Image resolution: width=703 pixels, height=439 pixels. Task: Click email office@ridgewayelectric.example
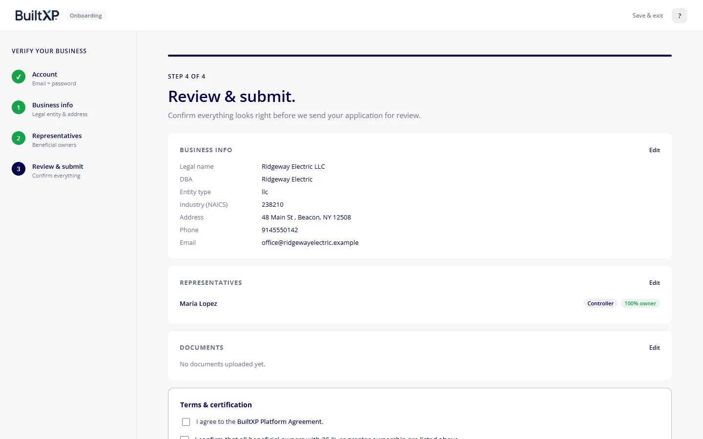310,243
